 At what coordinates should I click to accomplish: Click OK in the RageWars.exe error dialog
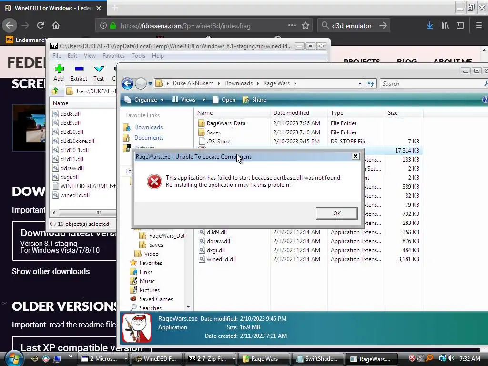[x=336, y=213]
